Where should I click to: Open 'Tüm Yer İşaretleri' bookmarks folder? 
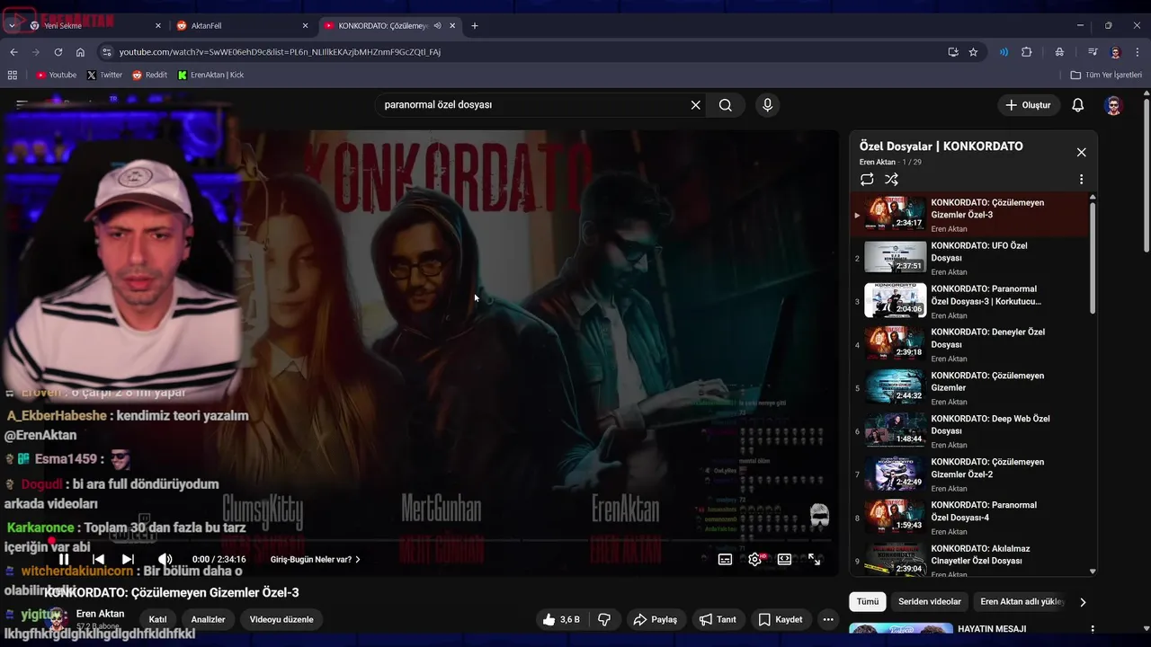point(1106,75)
